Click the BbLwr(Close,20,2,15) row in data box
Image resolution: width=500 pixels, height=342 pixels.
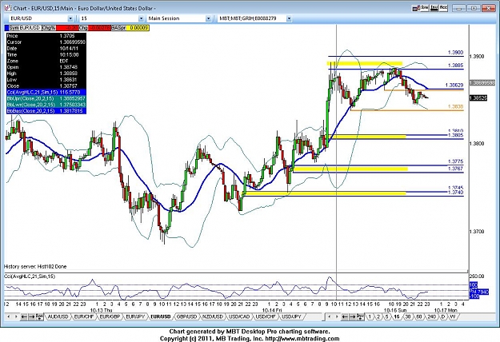pyautogui.click(x=46, y=105)
